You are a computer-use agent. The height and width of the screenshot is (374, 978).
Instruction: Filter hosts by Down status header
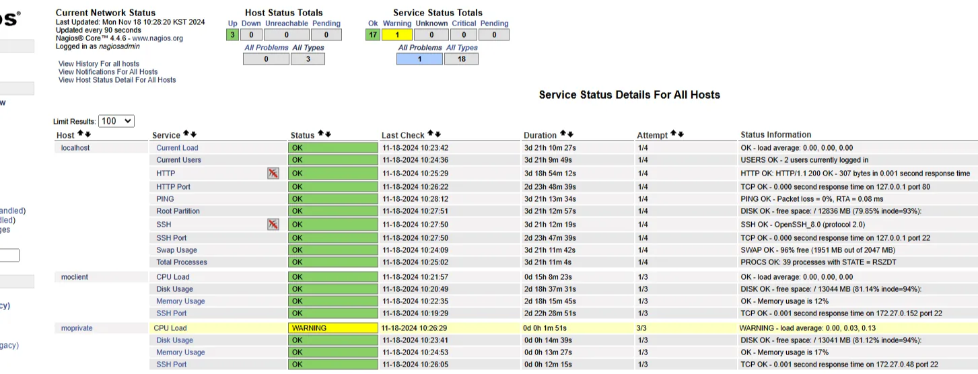tap(251, 24)
